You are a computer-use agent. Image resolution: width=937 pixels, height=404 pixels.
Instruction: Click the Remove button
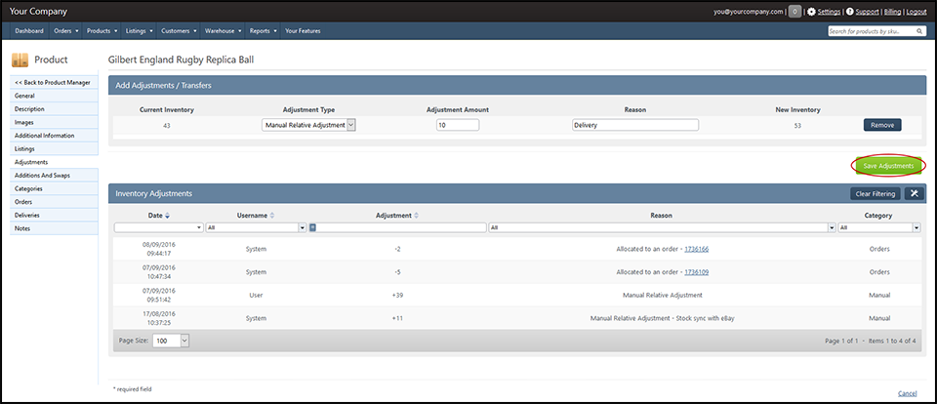[882, 125]
